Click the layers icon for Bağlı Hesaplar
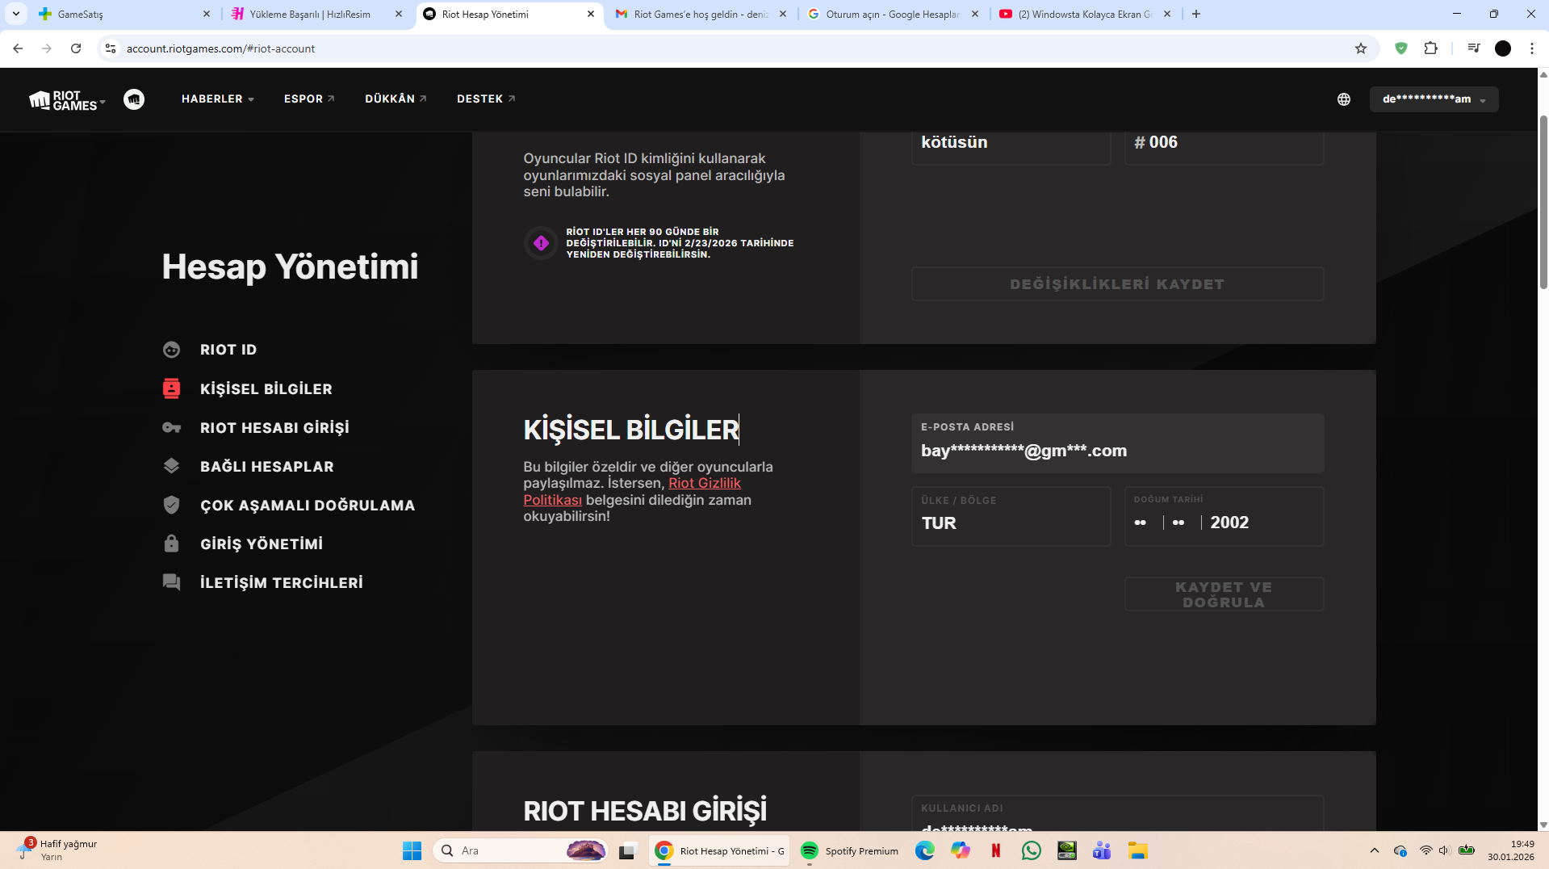Screen dimensions: 1549x869 tap(171, 466)
